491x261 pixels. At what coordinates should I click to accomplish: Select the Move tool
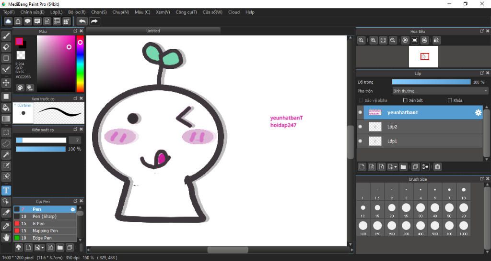tap(6, 83)
